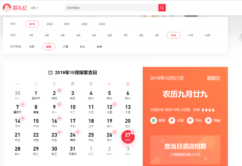Screen dimensions: 242x166
Task: Click the 吉 badge on October 2
Action: 59,90
